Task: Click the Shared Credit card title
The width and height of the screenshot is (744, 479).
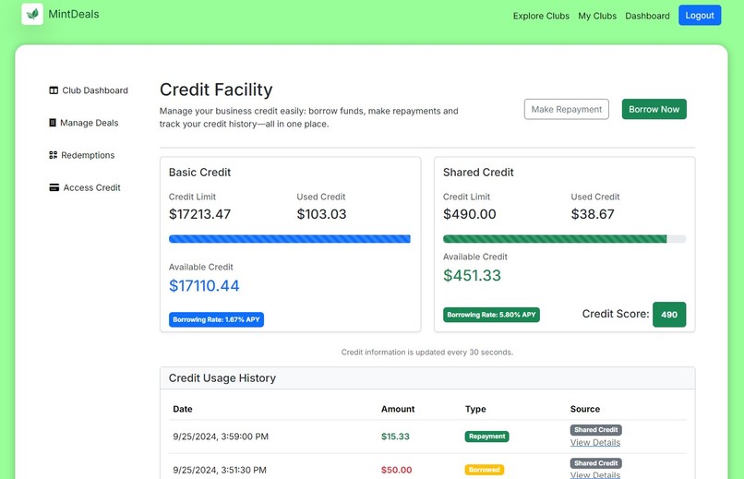Action: pyautogui.click(x=478, y=173)
